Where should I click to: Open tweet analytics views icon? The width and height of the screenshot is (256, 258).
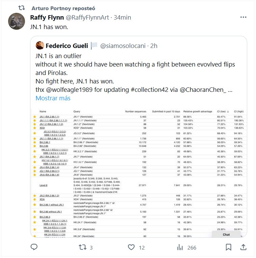180,248
